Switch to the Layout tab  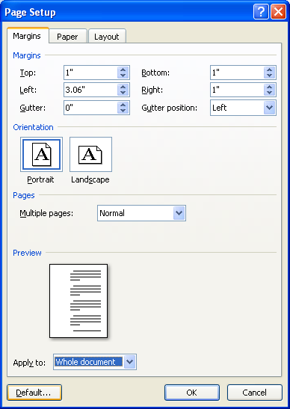[107, 36]
